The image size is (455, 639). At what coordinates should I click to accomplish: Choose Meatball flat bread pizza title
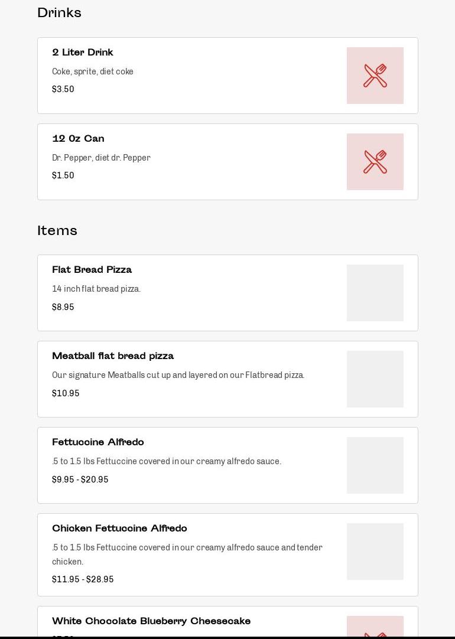pos(113,356)
